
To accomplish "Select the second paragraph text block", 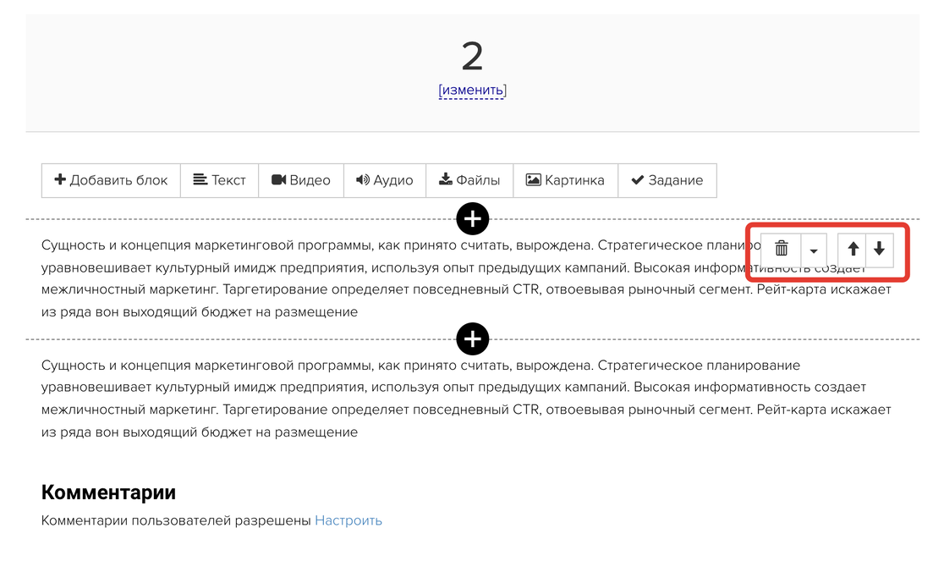I will point(466,399).
